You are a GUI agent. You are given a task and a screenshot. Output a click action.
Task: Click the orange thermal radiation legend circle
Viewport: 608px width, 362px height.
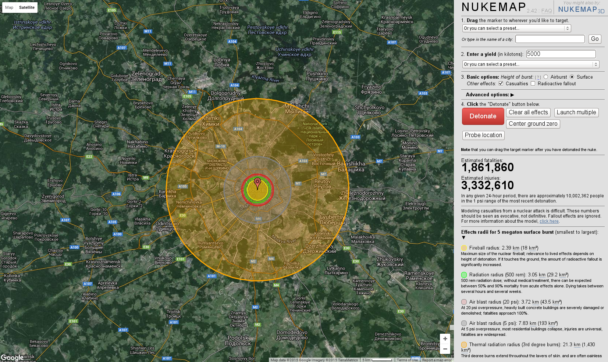pyautogui.click(x=464, y=345)
